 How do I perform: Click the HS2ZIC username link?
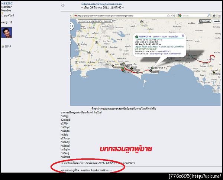[x=7, y=3]
